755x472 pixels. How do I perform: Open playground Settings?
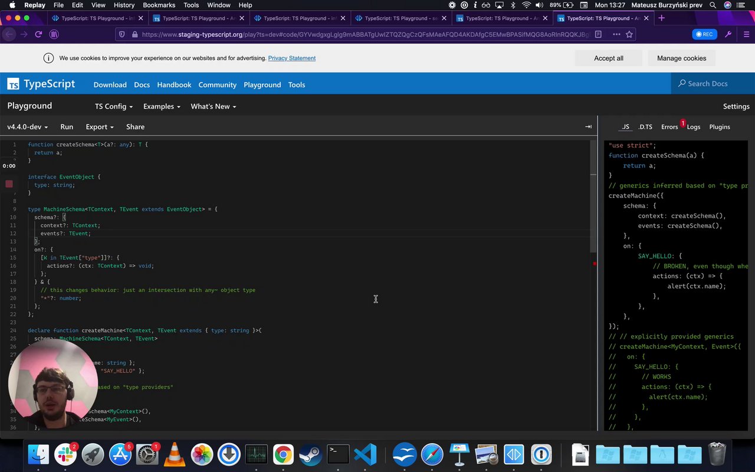coord(736,106)
